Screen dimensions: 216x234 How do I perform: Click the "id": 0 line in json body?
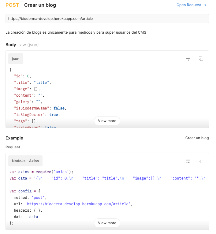pos(23,76)
